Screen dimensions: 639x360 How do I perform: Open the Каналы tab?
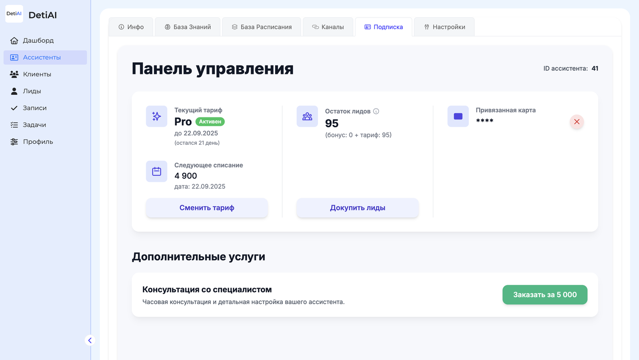[328, 26]
